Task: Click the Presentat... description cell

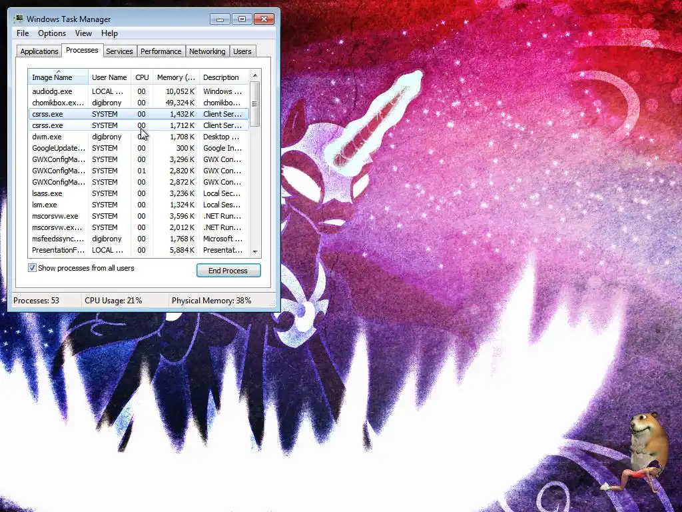Action: coord(222,250)
